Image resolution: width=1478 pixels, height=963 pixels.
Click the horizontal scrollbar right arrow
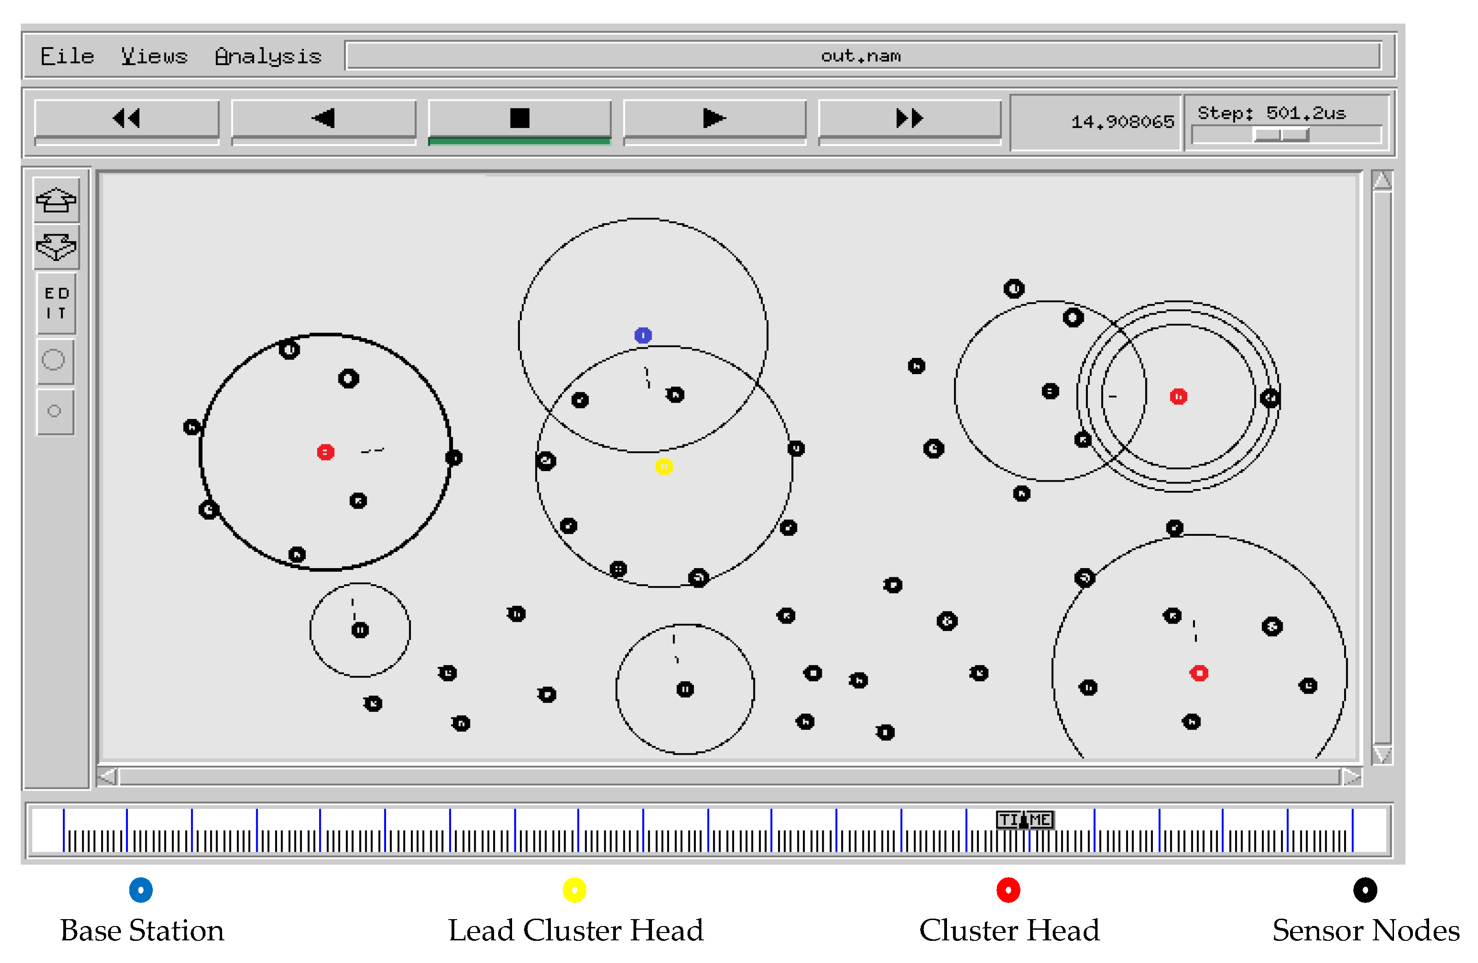point(1351,777)
